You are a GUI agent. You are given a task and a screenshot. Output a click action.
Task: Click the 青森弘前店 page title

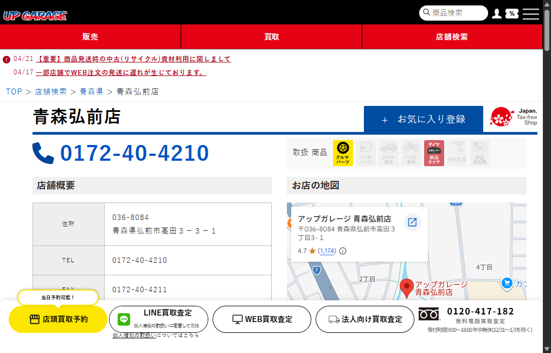[77, 117]
